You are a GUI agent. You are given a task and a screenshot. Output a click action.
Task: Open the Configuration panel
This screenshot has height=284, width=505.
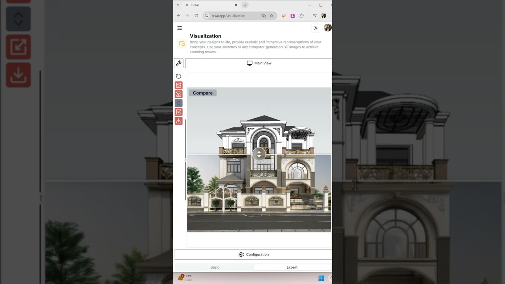(x=253, y=254)
